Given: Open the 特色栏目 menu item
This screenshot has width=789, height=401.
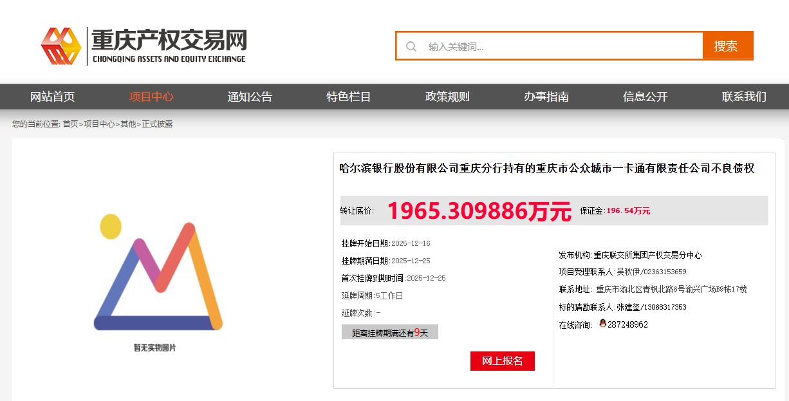Looking at the screenshot, I should pyautogui.click(x=349, y=97).
